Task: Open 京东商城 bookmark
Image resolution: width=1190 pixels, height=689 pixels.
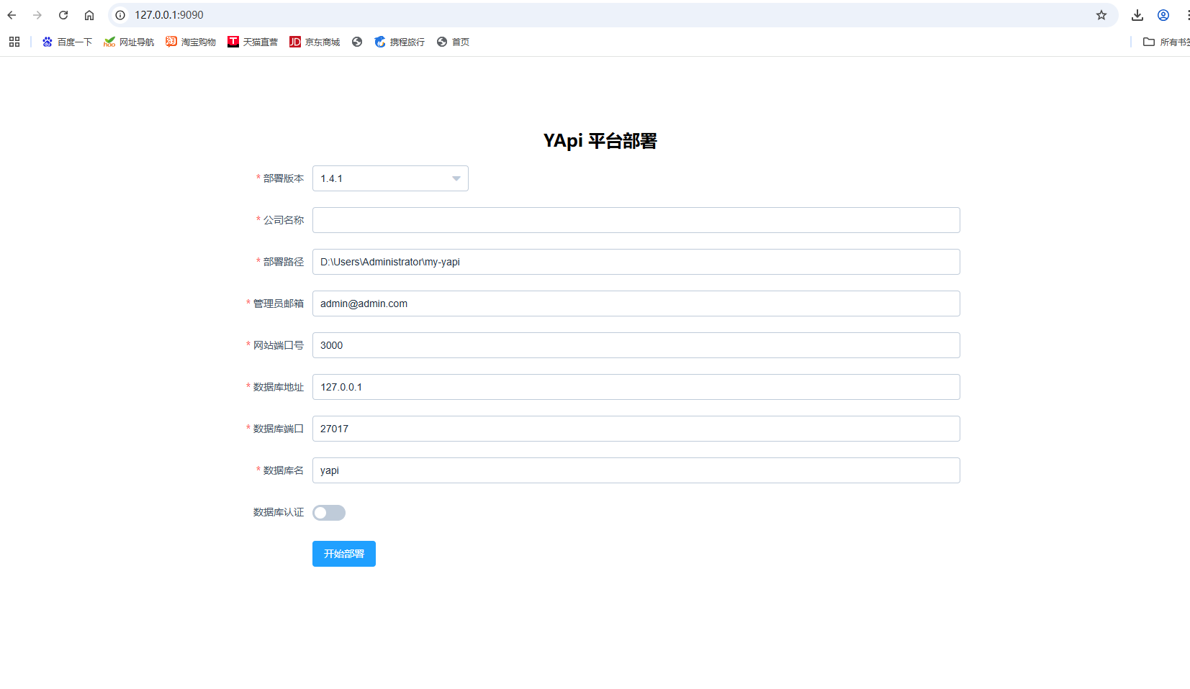Action: coord(315,42)
